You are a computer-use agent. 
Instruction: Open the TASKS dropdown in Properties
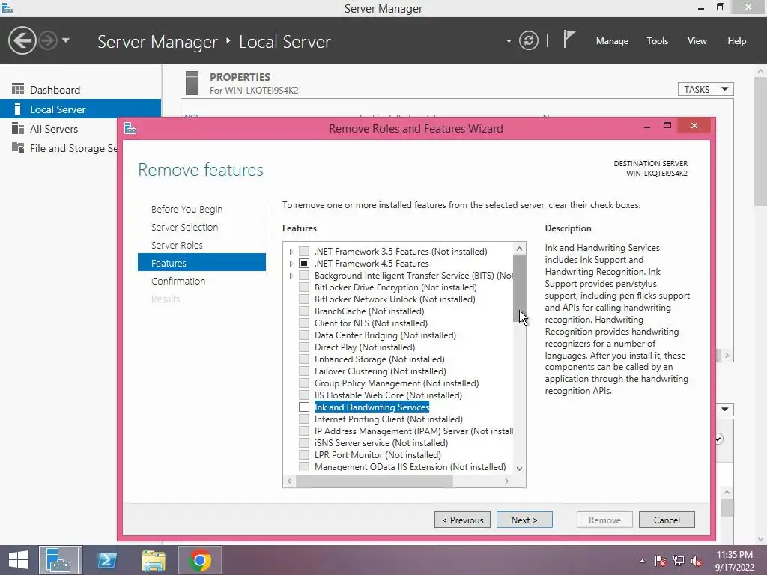(x=706, y=89)
